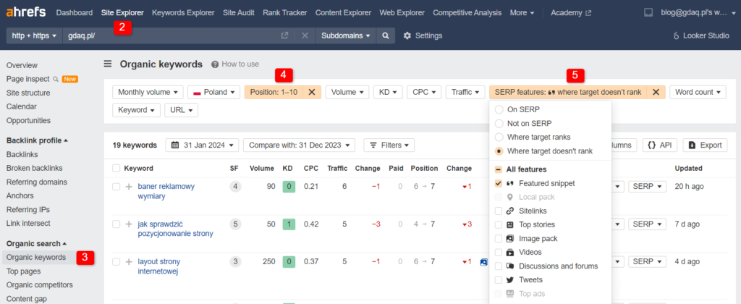Open the http + https protocol dropdown
This screenshot has height=304, width=741.
pos(35,35)
